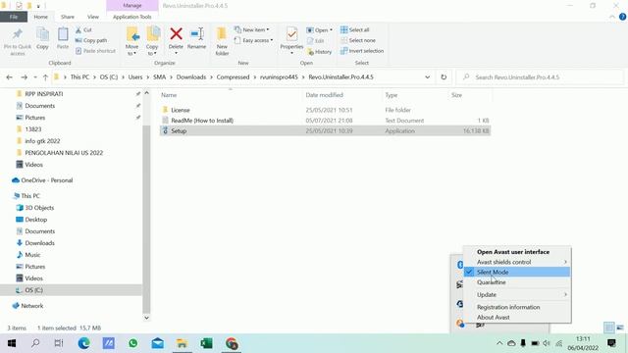The height and width of the screenshot is (353, 628).
Task: Click Copy path in Clipboard group
Action: [91, 40]
